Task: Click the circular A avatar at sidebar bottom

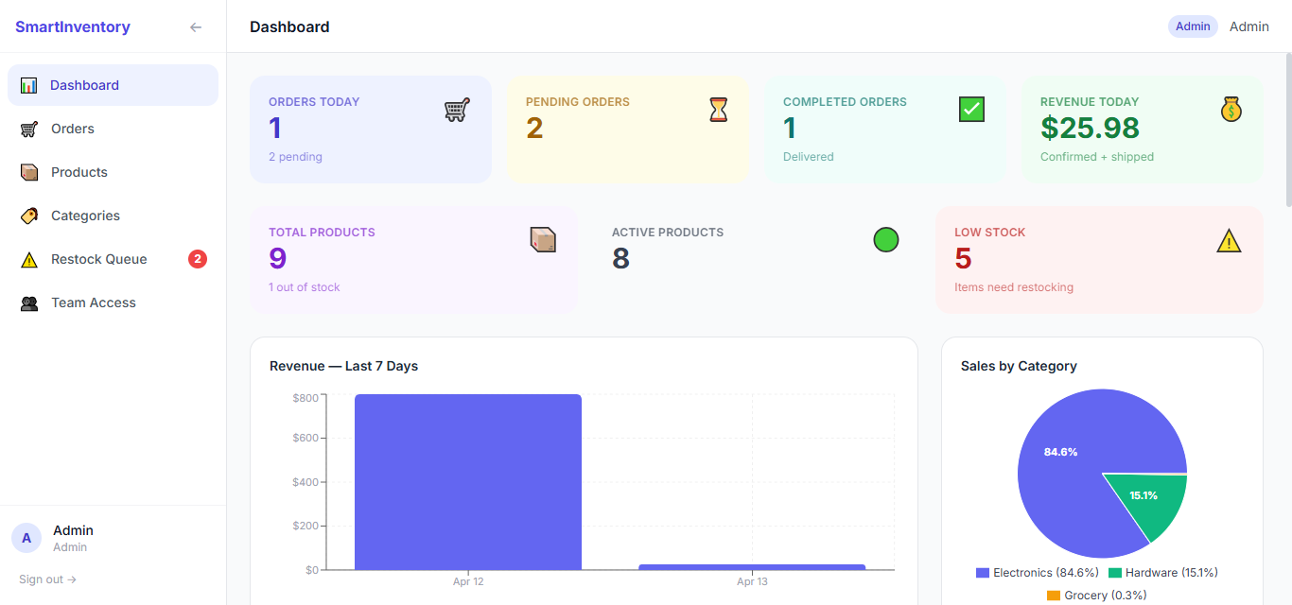Action: (26, 538)
